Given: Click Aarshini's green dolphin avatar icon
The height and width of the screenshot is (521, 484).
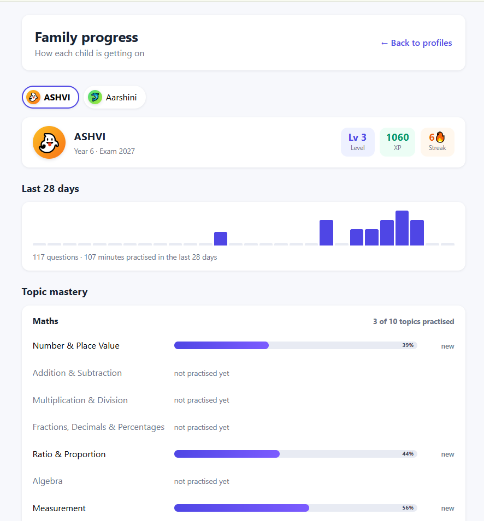Looking at the screenshot, I should click(95, 97).
